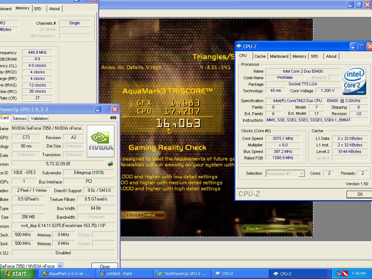372x279 pixels.
Task: Click the Instructions list field
Action: pos(317,120)
